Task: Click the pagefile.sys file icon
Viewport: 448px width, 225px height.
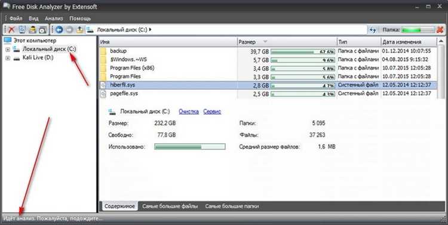Action: [x=103, y=94]
